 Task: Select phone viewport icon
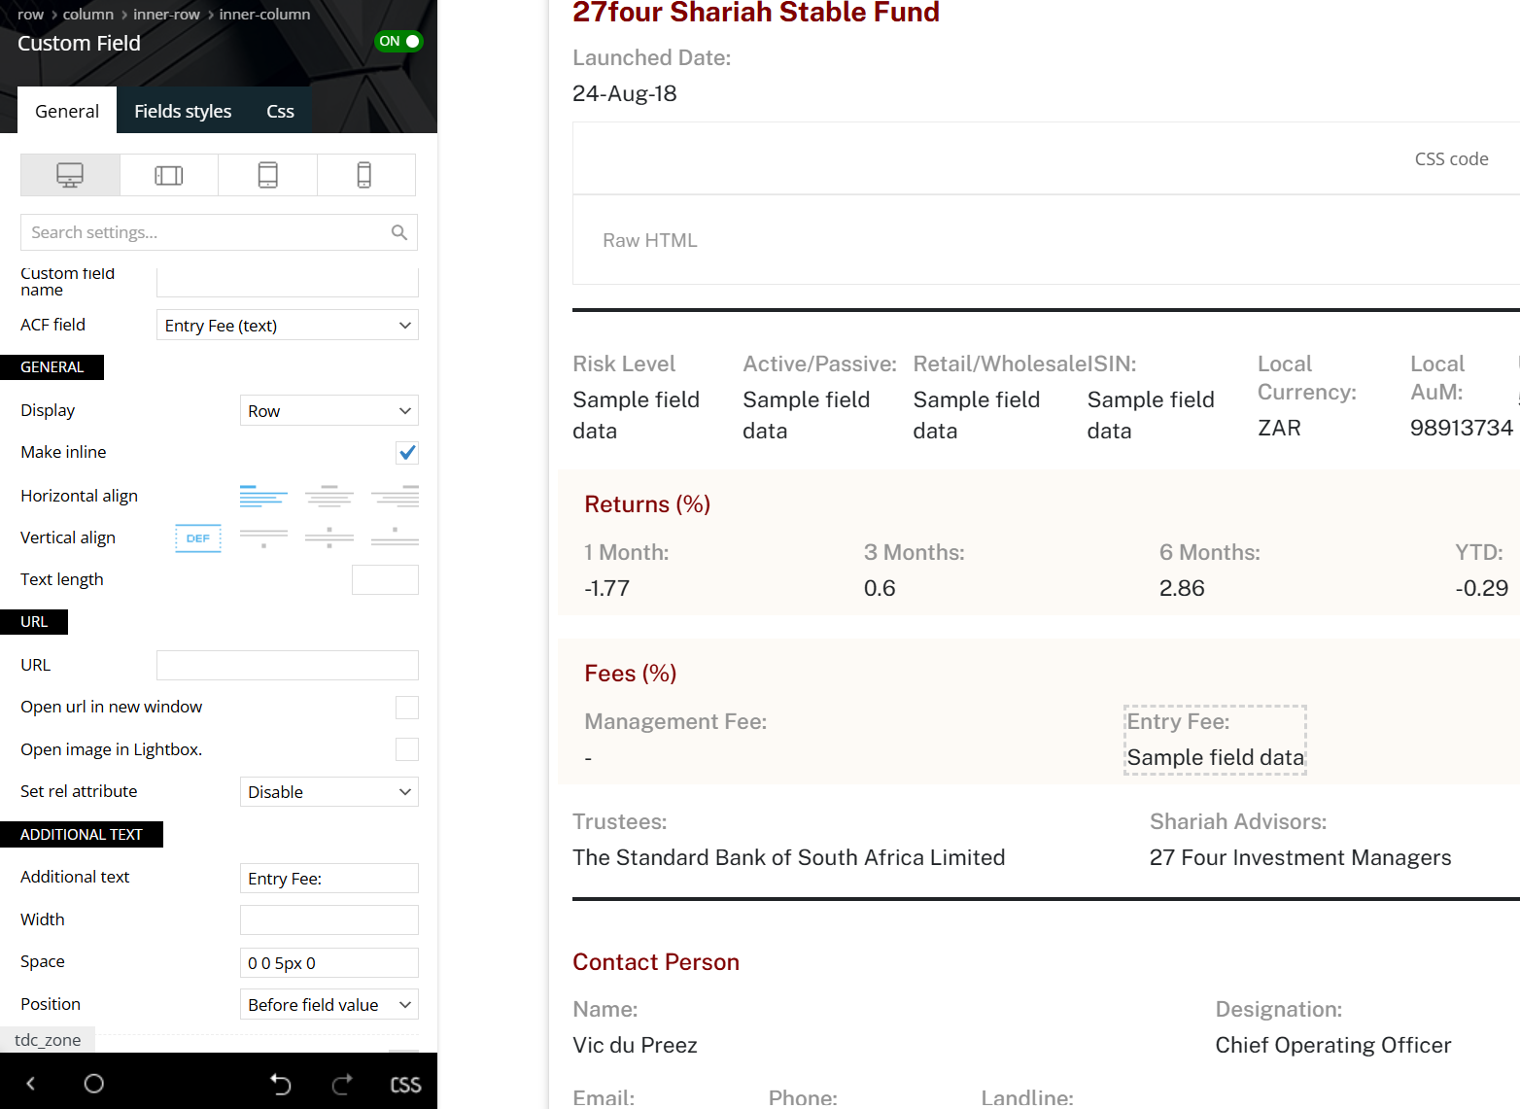tap(364, 175)
